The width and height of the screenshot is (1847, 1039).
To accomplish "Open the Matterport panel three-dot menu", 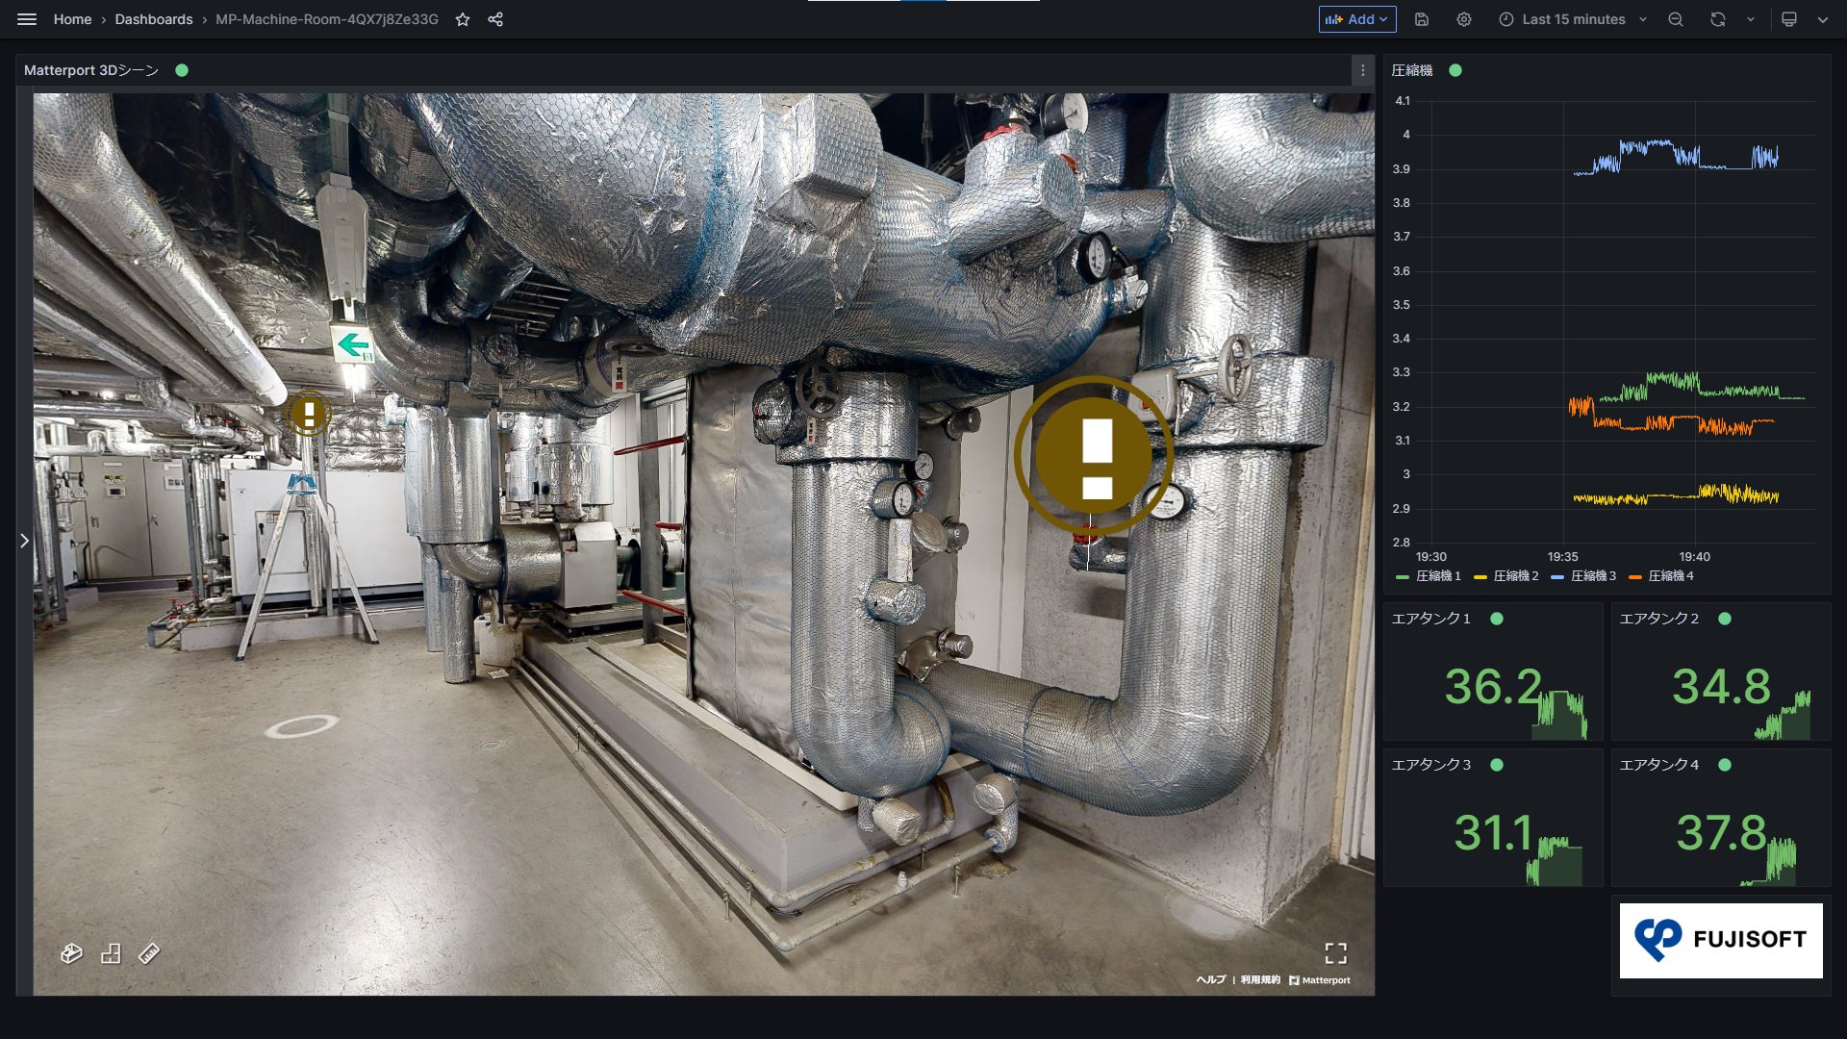I will (x=1362, y=70).
